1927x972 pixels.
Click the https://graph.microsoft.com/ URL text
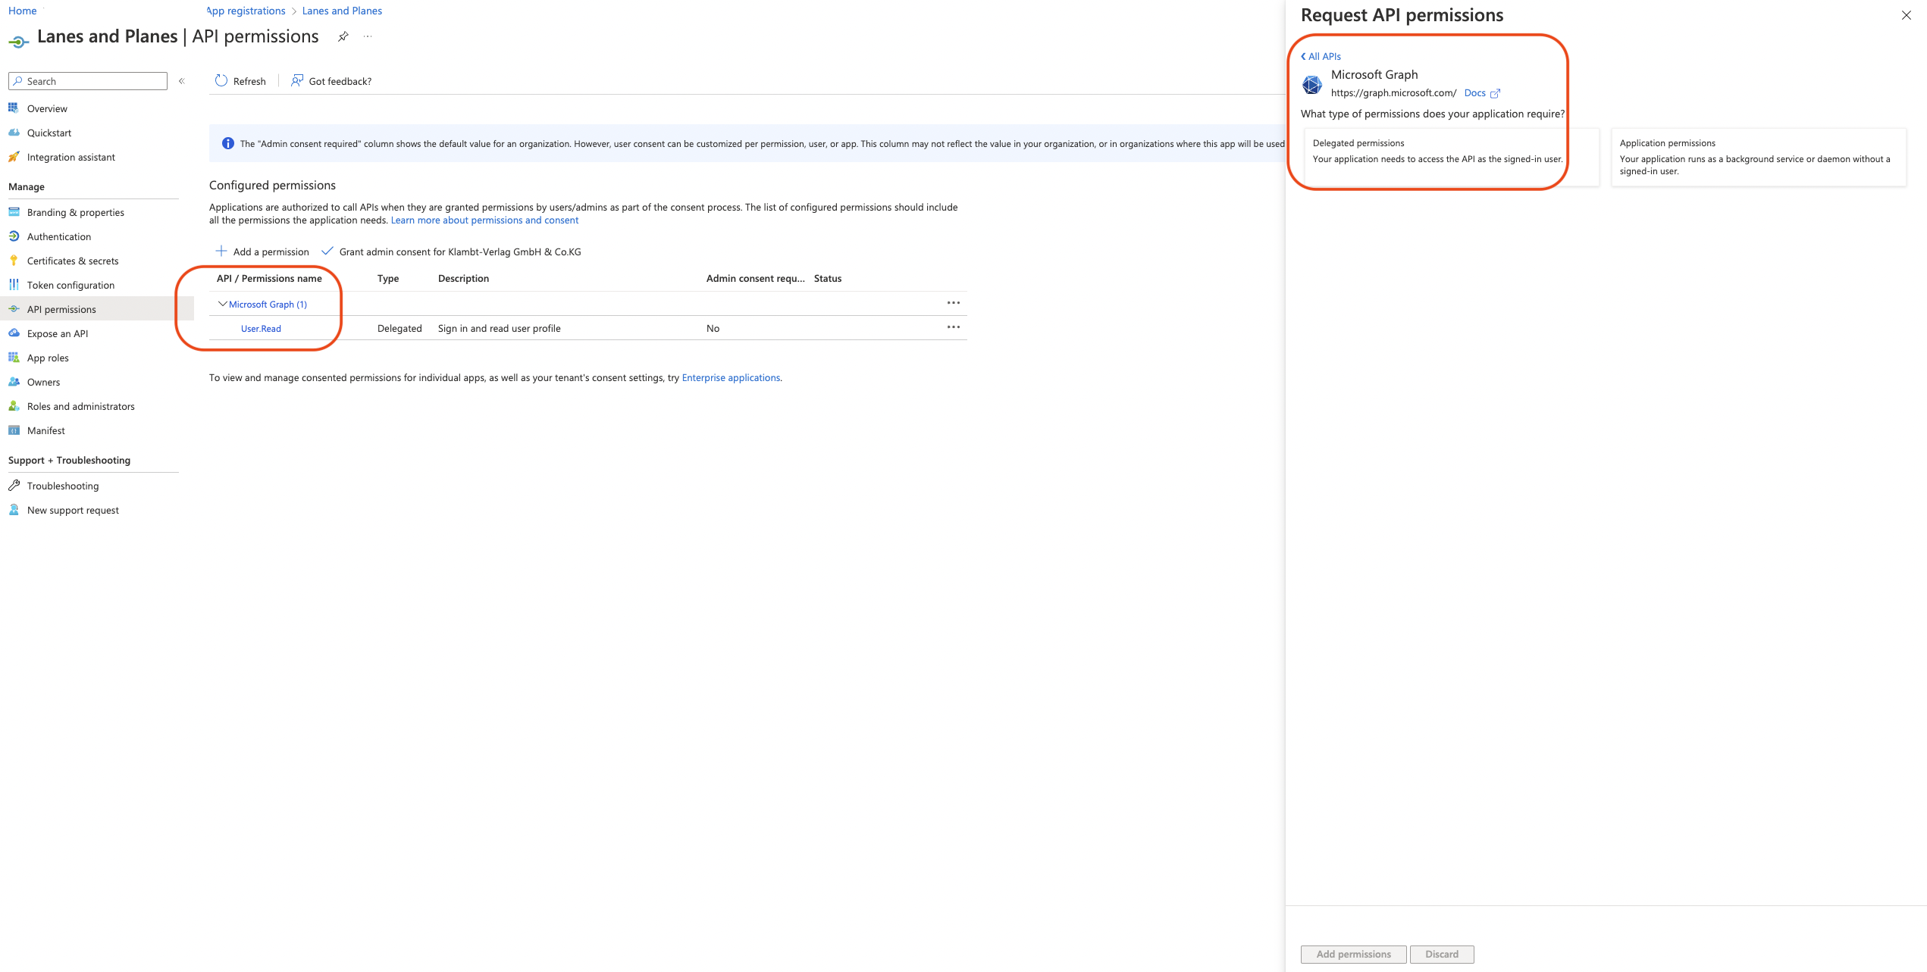[x=1393, y=93]
